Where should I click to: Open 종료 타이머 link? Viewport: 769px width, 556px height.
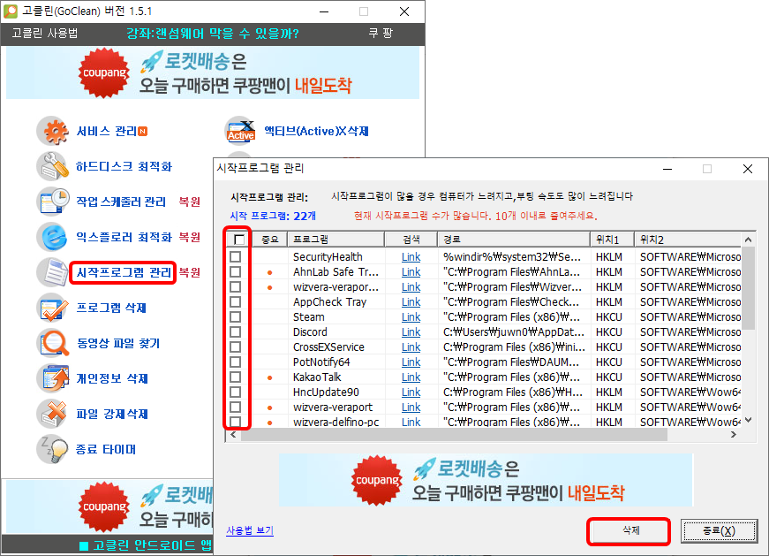click(x=105, y=449)
